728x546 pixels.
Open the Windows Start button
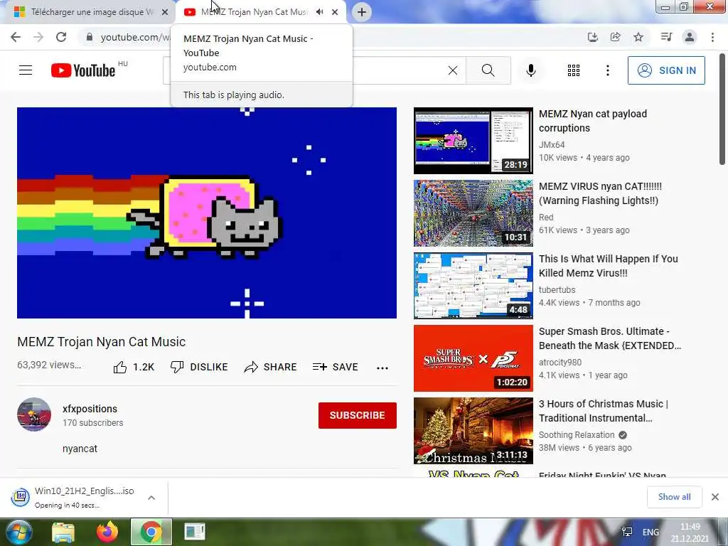pyautogui.click(x=19, y=532)
